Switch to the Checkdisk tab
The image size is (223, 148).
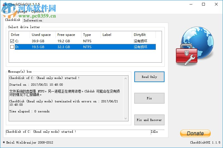coord(13,20)
